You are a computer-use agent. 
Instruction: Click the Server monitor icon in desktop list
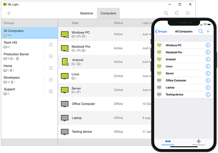[x=65, y=90]
